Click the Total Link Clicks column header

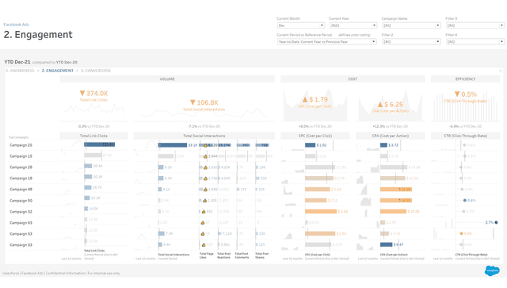pos(93,136)
